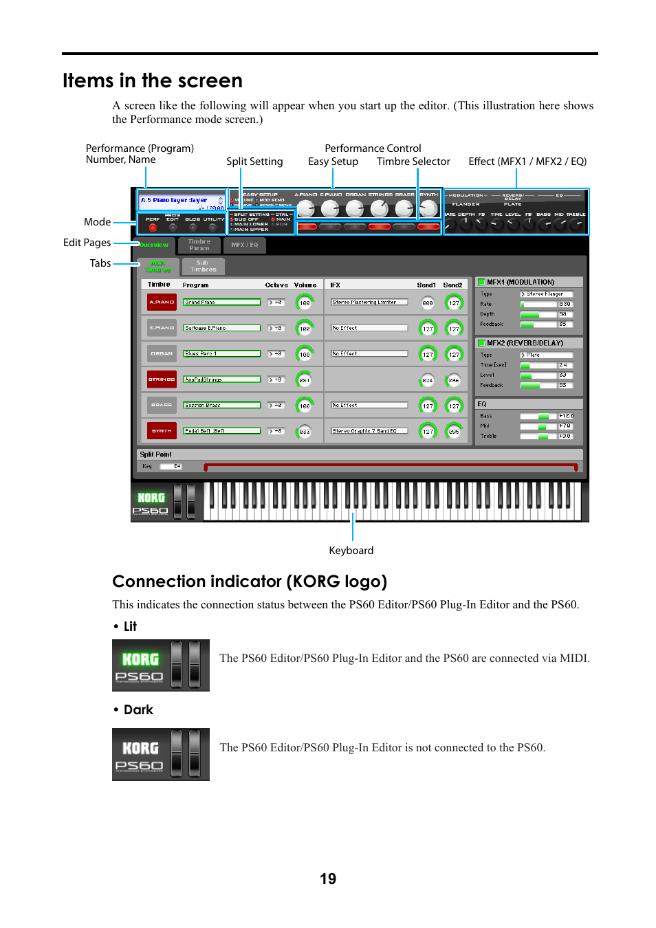Viewport: 656px width, 928px height.
Task: Click the Dark KORG PS60 logo image
Action: [x=161, y=754]
